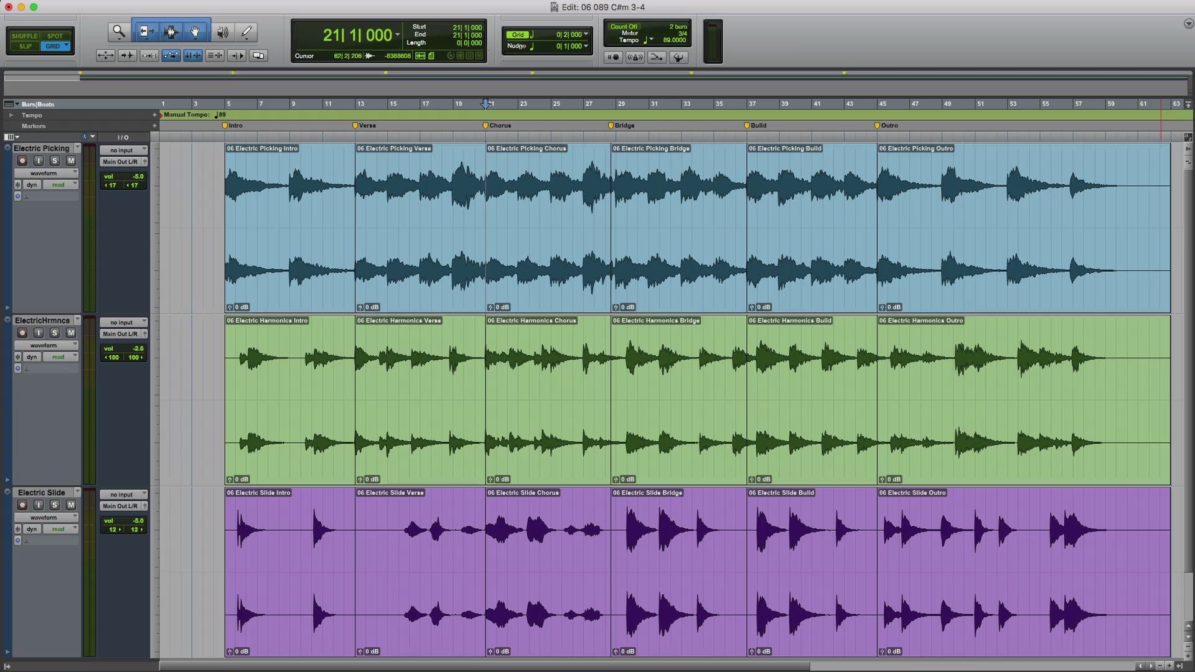Screen dimensions: 1195x672
Task: Toggle the metronome click button
Action: pyautogui.click(x=635, y=57)
